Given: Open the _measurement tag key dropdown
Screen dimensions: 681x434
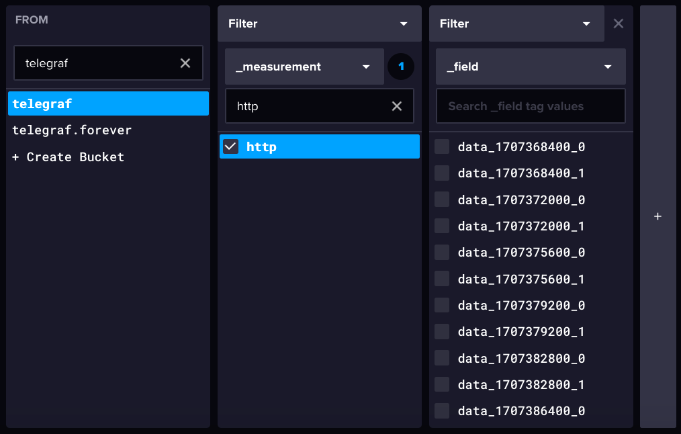Looking at the screenshot, I should pos(304,67).
